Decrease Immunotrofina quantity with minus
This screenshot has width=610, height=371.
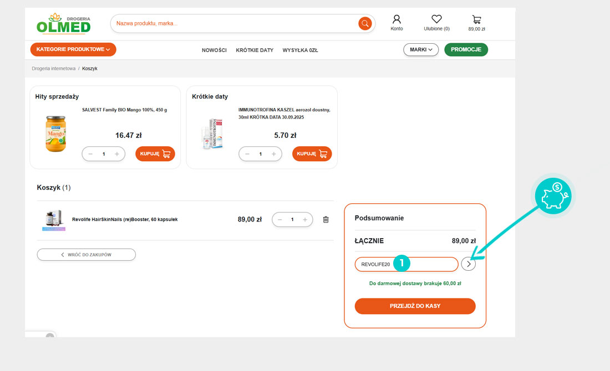pos(247,154)
